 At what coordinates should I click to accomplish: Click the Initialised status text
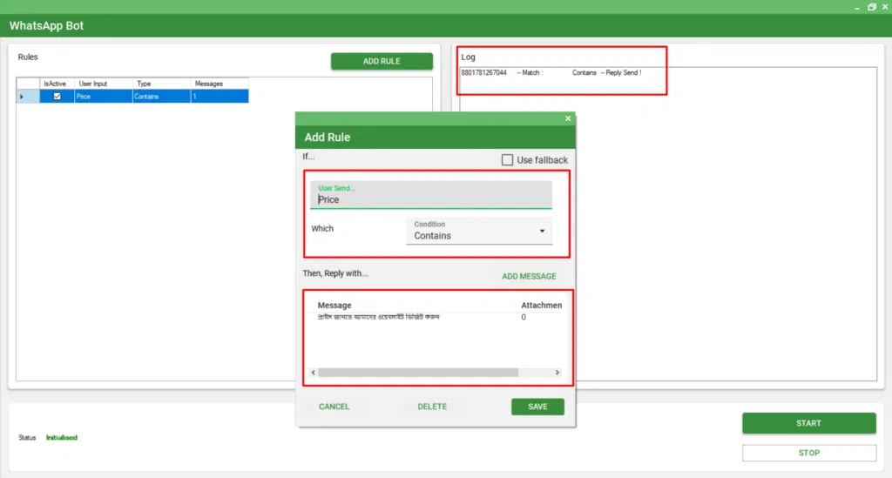pos(62,438)
